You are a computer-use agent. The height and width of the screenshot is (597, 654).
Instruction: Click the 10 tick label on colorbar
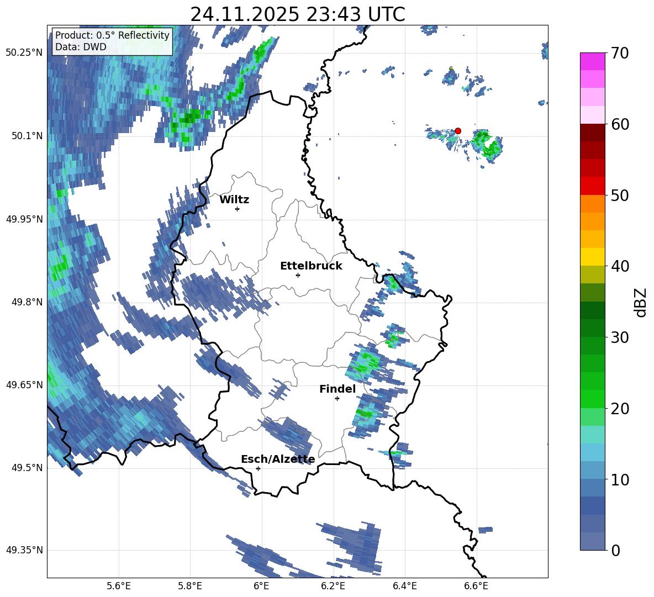tap(620, 479)
